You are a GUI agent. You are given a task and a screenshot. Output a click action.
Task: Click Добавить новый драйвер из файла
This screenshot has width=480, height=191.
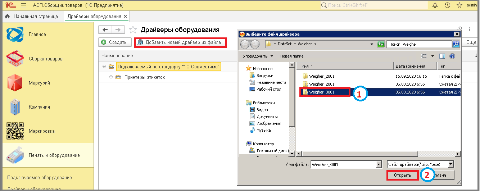180,42
